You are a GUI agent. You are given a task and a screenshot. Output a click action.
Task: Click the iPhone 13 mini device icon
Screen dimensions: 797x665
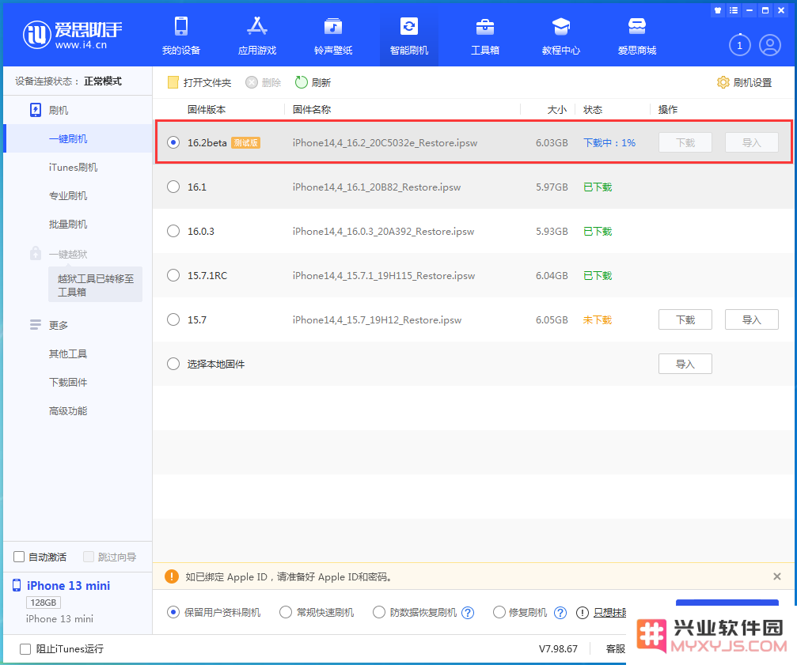click(x=17, y=585)
